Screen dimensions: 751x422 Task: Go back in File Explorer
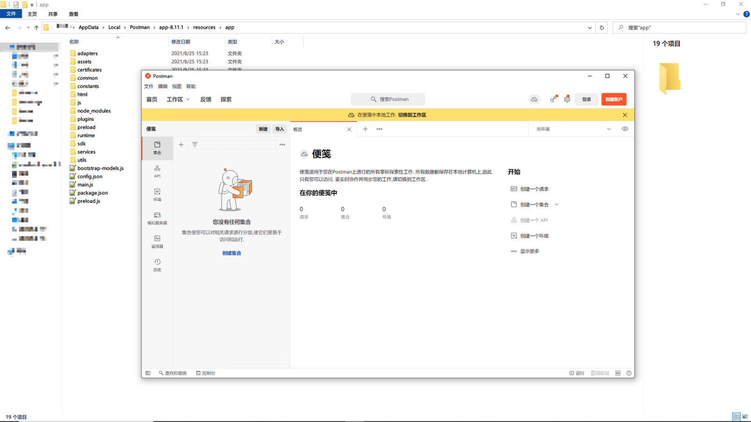tap(7, 27)
